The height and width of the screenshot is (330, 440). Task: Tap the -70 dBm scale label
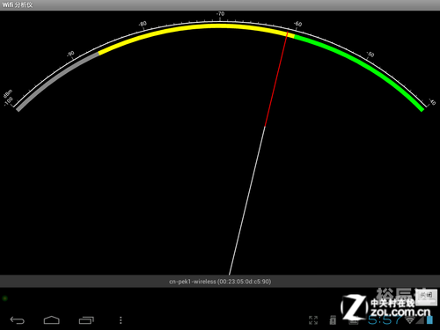tap(220, 14)
